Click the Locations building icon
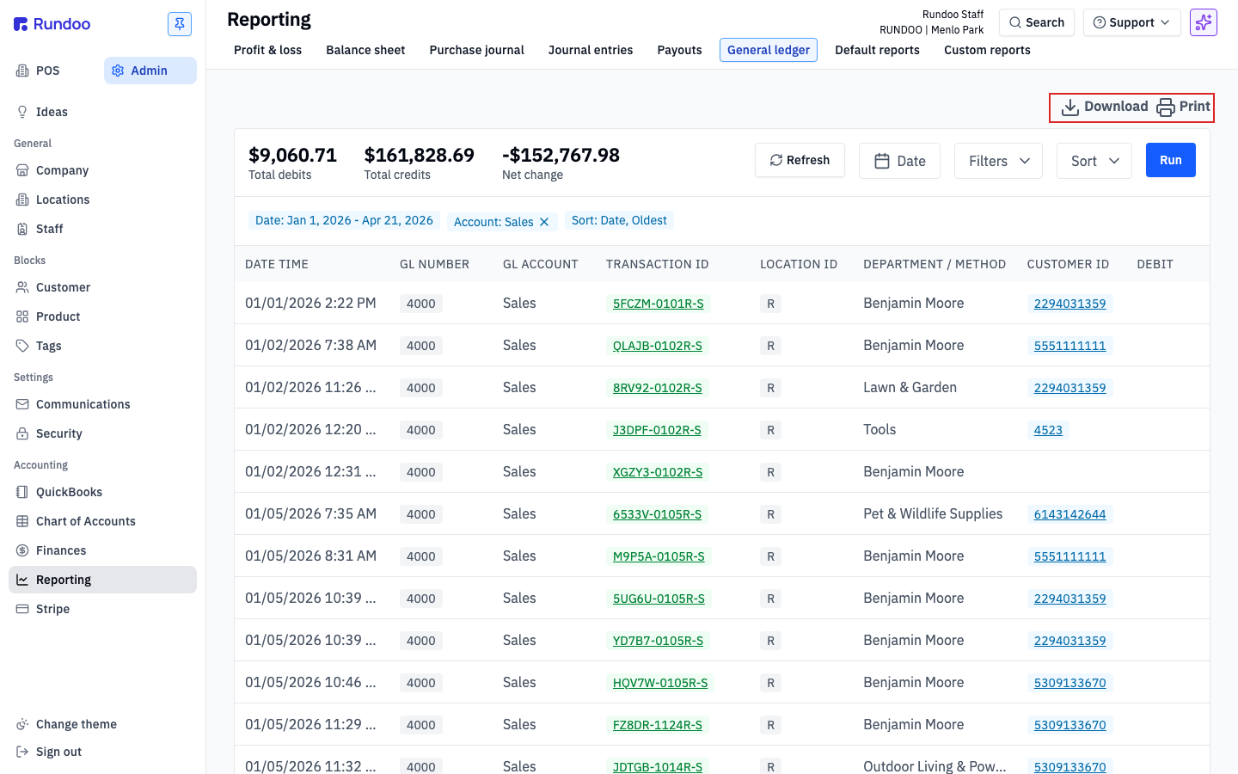The image size is (1238, 774). tap(22, 200)
